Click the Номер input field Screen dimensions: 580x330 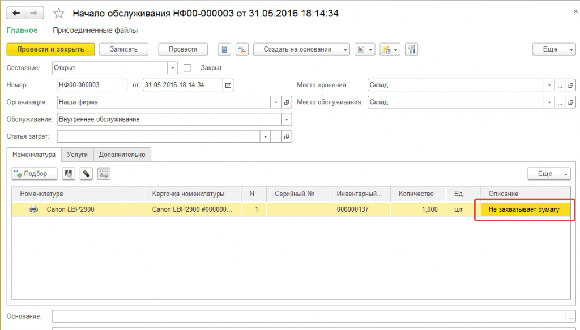tap(92, 85)
